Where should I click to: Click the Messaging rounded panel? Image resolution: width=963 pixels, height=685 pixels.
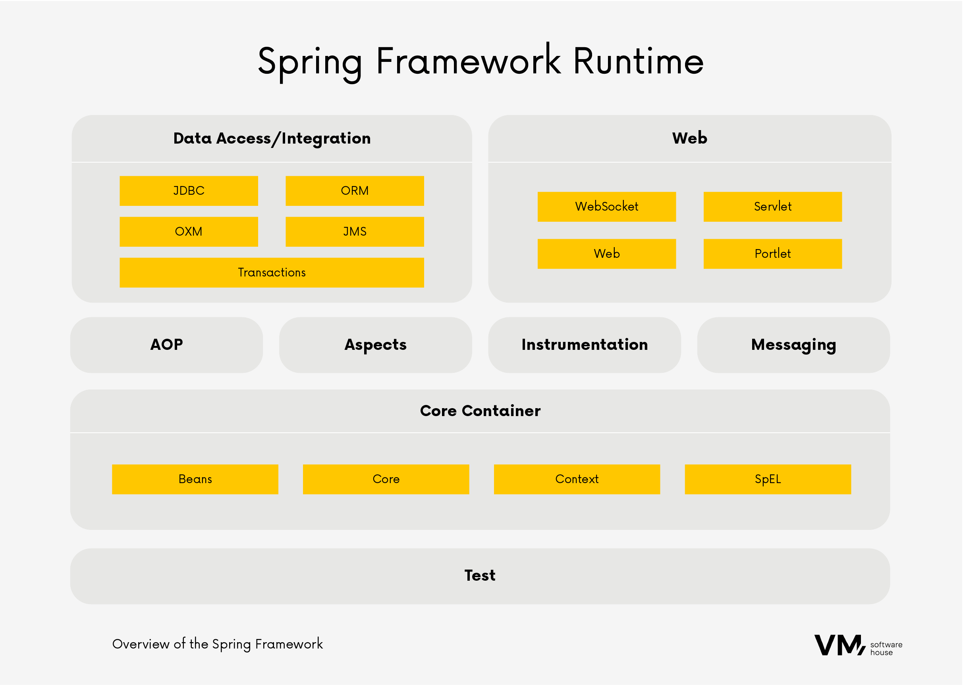tap(793, 345)
